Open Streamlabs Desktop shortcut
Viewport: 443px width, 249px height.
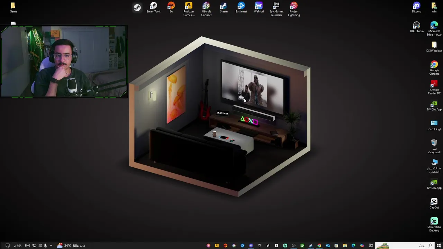coord(434,225)
